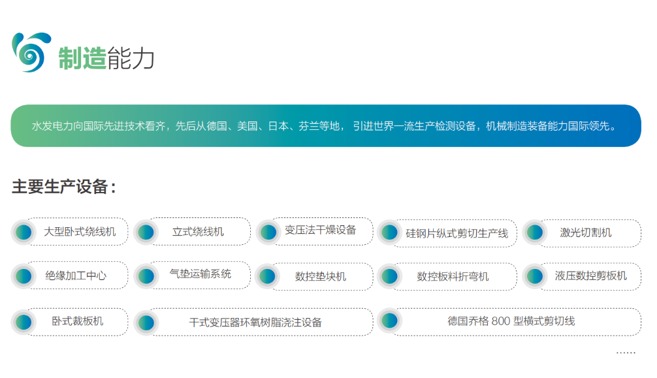Select the 气垫运输系统 equipment label
This screenshot has height=378, width=657.
(200, 274)
